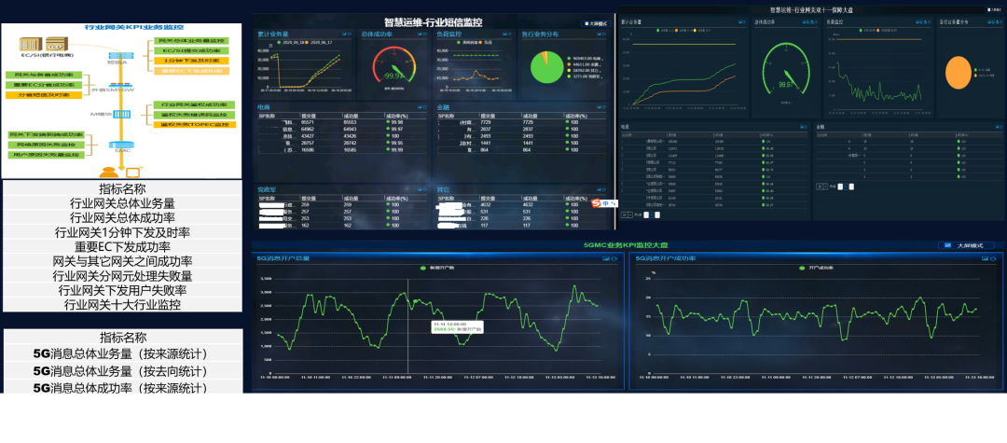This screenshot has width=1007, height=443.
Task: Select 5G消息总体业务量（按去向统计） row
Action: (123, 370)
